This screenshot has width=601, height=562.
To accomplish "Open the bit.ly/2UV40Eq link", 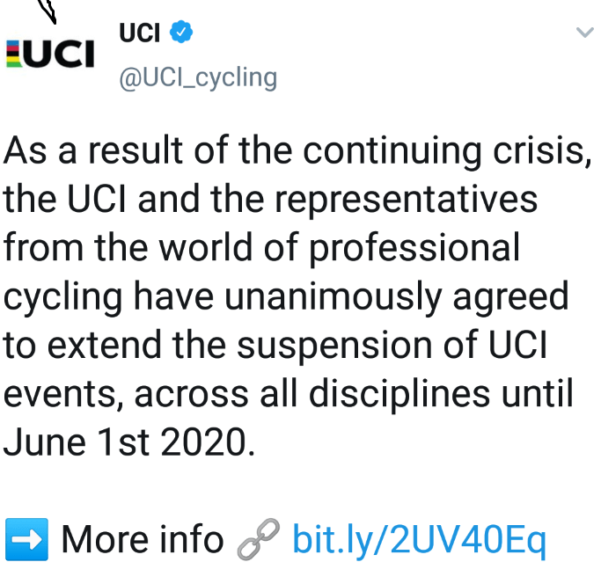I will coord(419,537).
